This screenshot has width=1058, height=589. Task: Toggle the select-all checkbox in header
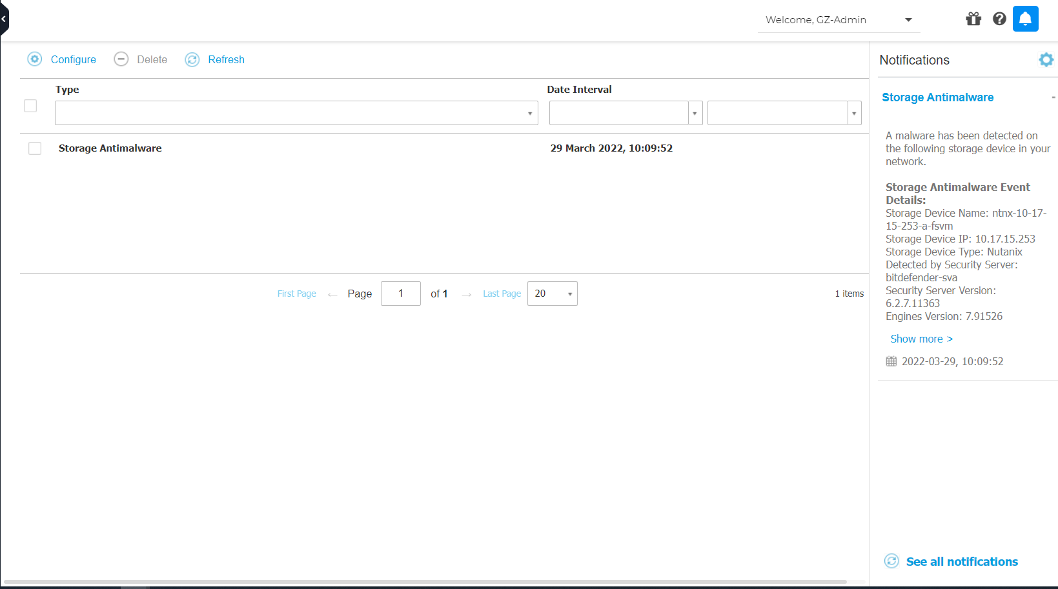point(30,106)
